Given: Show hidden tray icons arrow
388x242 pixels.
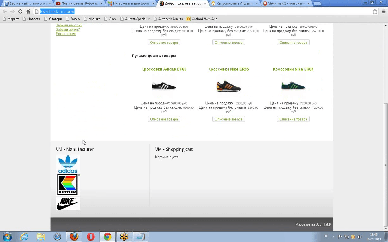Looking at the screenshot, I should point(333,237).
